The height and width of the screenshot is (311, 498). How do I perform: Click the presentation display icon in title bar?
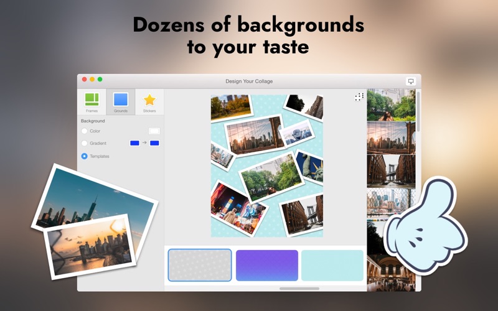pyautogui.click(x=411, y=81)
